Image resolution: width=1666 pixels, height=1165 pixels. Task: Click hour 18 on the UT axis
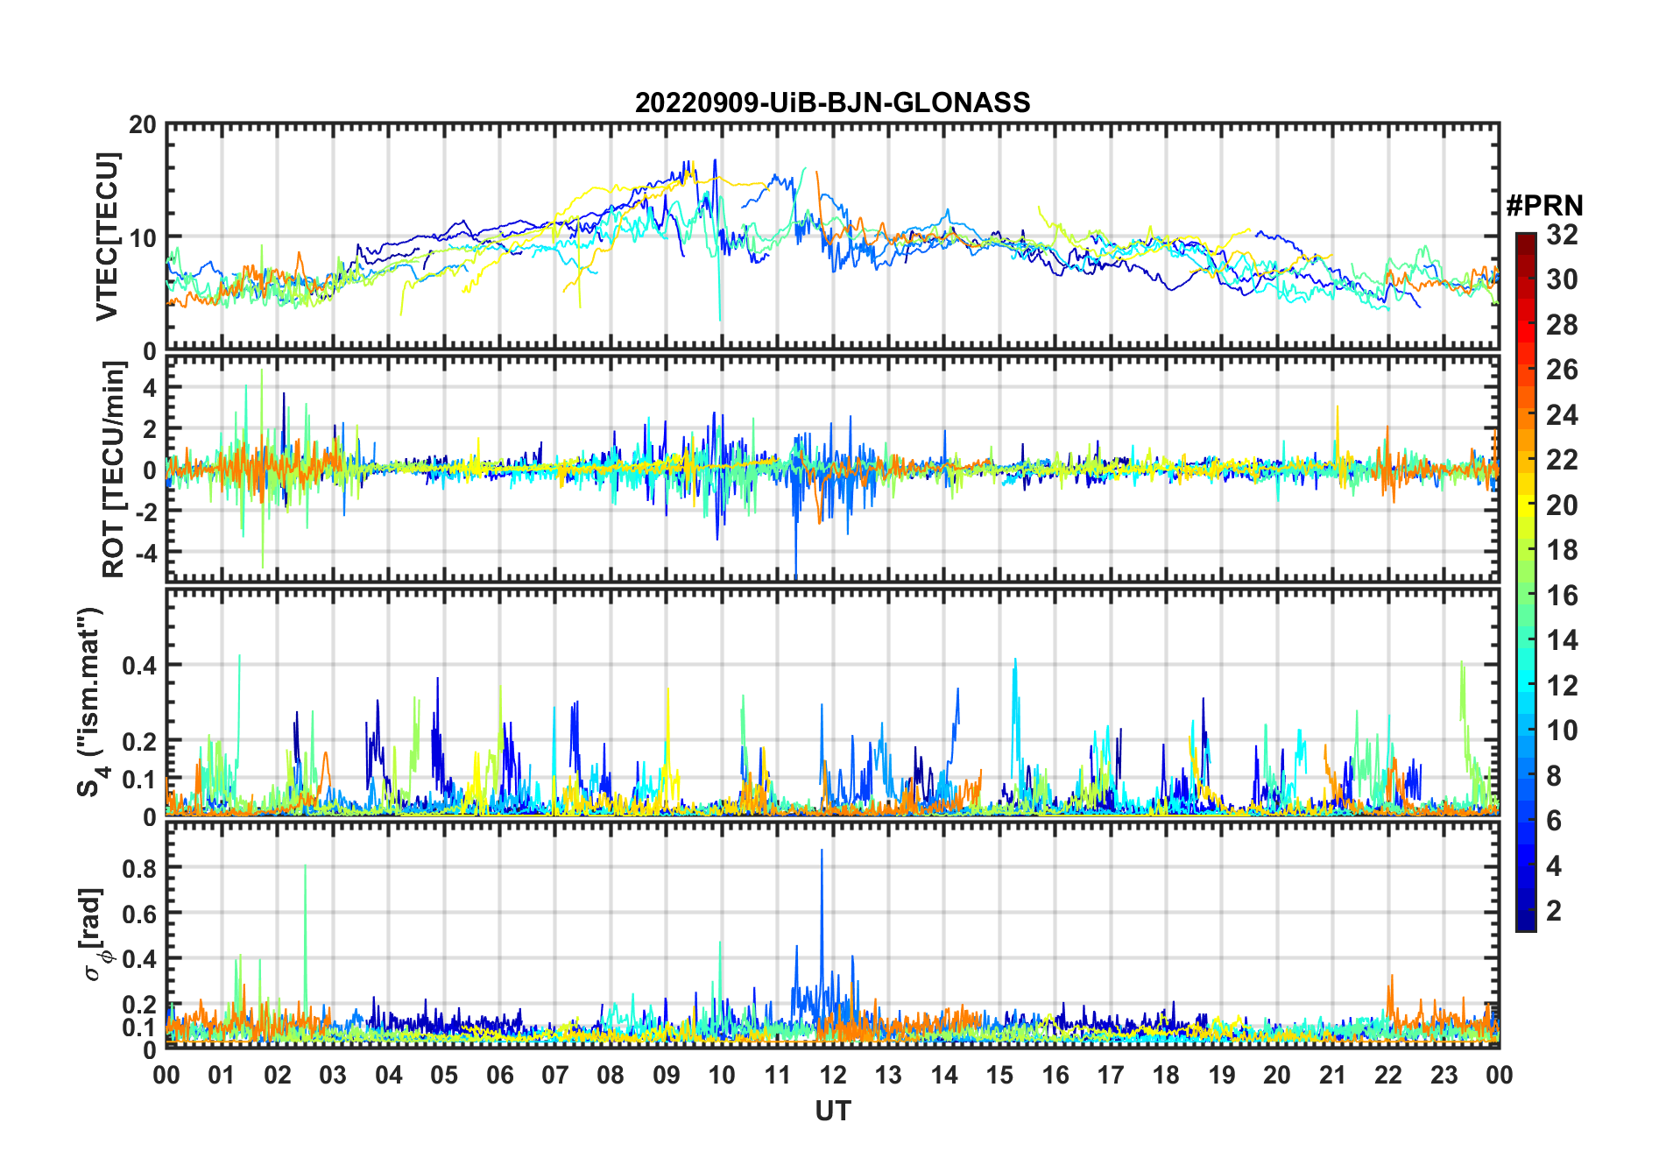1166,1075
